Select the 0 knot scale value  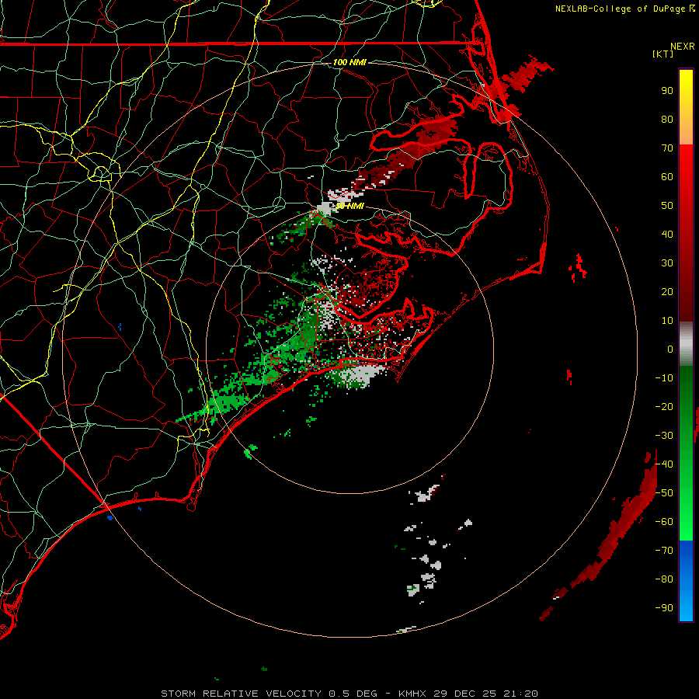pyautogui.click(x=670, y=349)
